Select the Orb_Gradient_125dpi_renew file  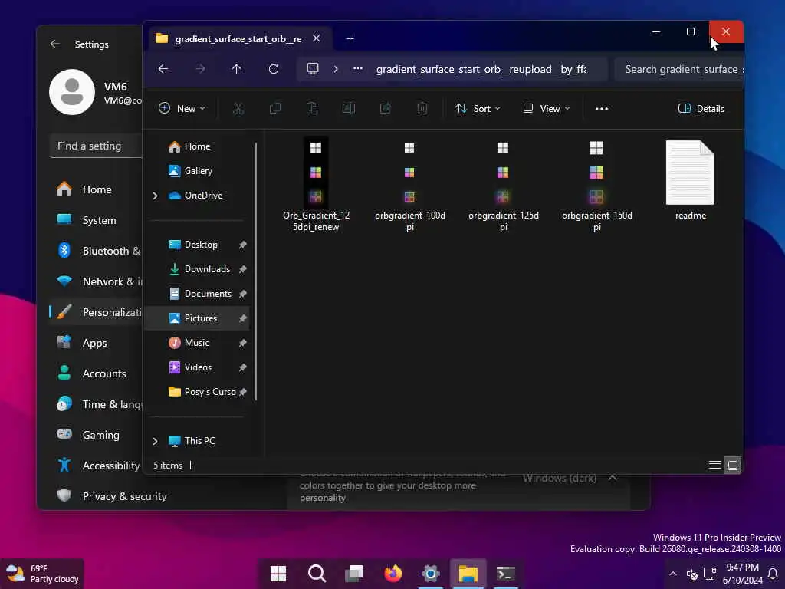[x=316, y=186]
